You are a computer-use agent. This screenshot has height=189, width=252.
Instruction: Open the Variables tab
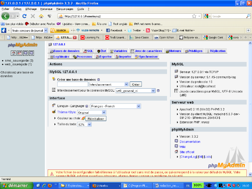tap(119, 51)
